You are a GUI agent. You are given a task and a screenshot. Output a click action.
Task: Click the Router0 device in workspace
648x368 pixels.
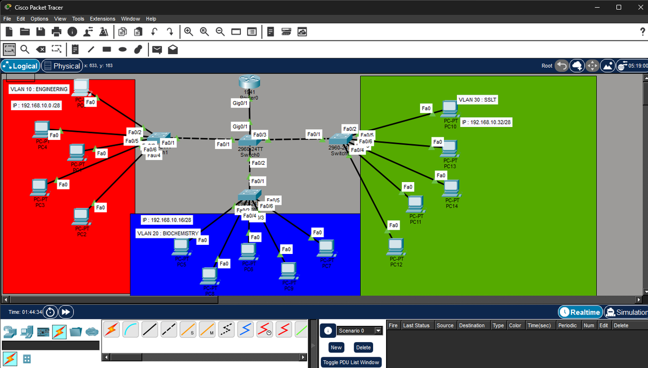point(249,83)
